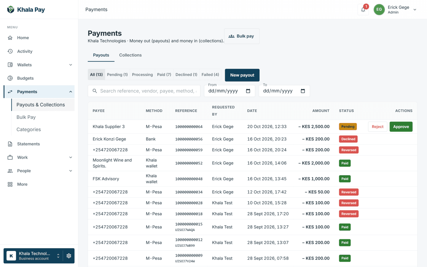
Task: Click the Budgets pie chart icon
Action: coord(10,78)
